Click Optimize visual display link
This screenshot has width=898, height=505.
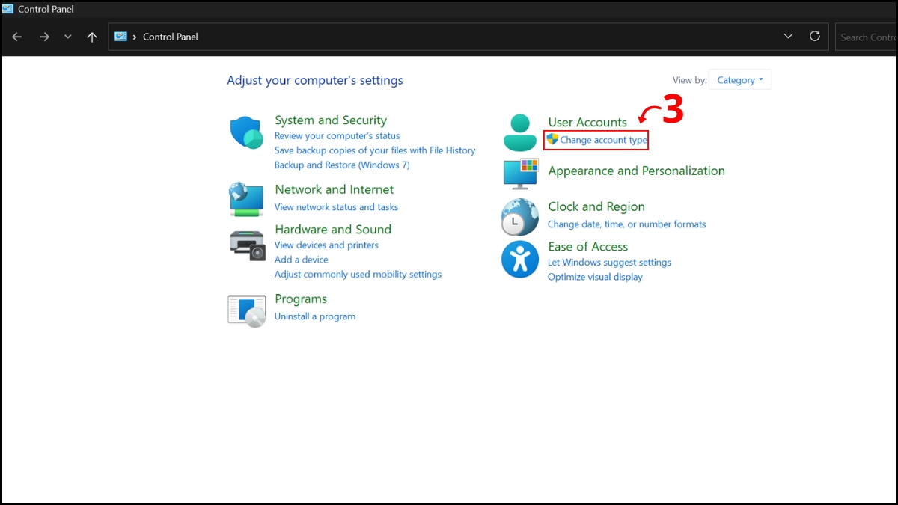tap(595, 277)
